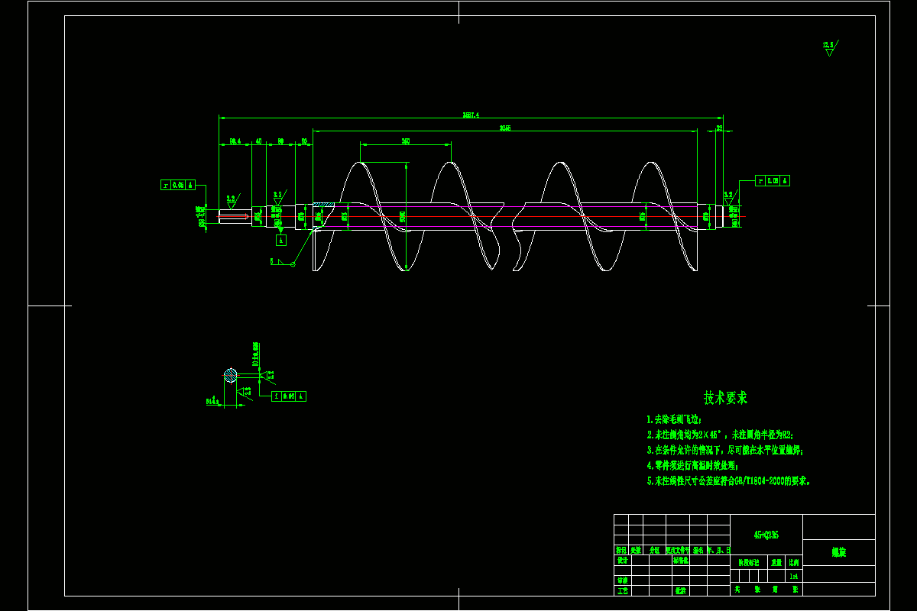Click the left geometric tolerance frame 0.05 A

(178, 185)
